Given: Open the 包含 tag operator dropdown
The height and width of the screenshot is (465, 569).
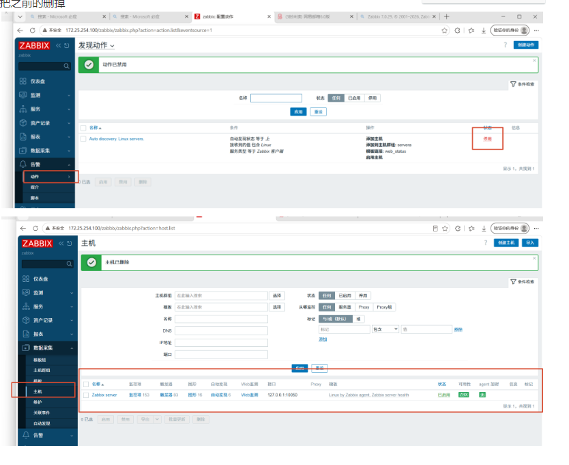Looking at the screenshot, I should [x=385, y=329].
